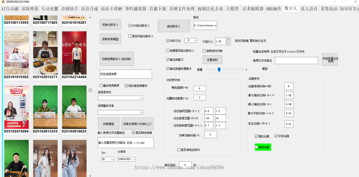Click 训练长视频(3分钟以上) button
The height and width of the screenshot is (177, 359).
click(x=137, y=124)
